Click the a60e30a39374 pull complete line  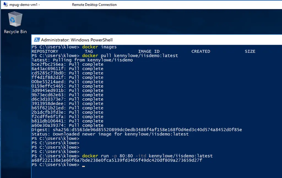coord(67,125)
